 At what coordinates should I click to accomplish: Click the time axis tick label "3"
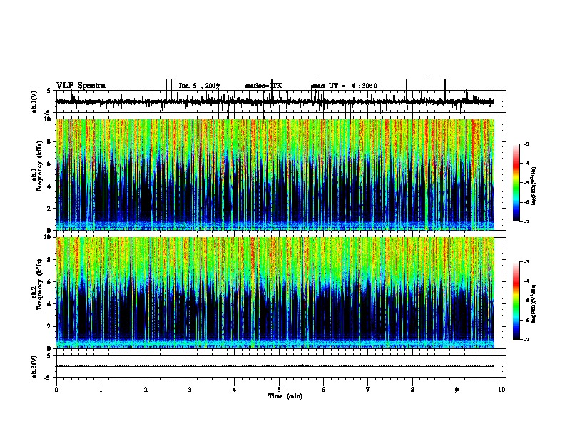[x=190, y=390]
